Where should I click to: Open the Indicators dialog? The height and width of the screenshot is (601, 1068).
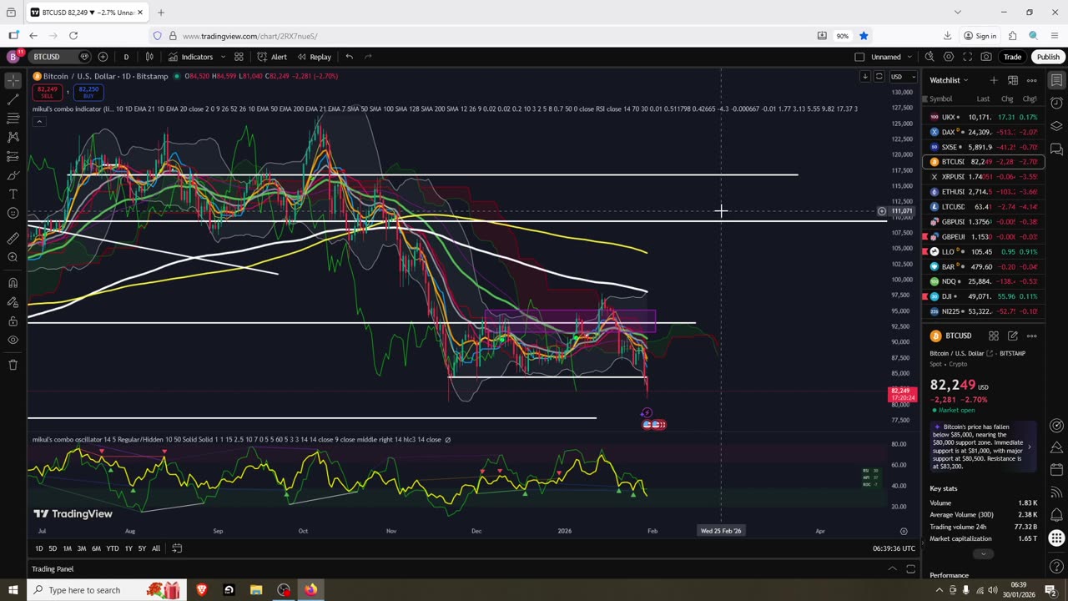(x=191, y=57)
